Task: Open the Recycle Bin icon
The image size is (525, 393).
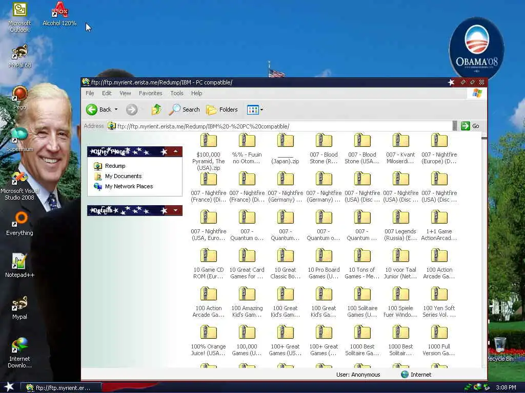Action: (x=500, y=350)
